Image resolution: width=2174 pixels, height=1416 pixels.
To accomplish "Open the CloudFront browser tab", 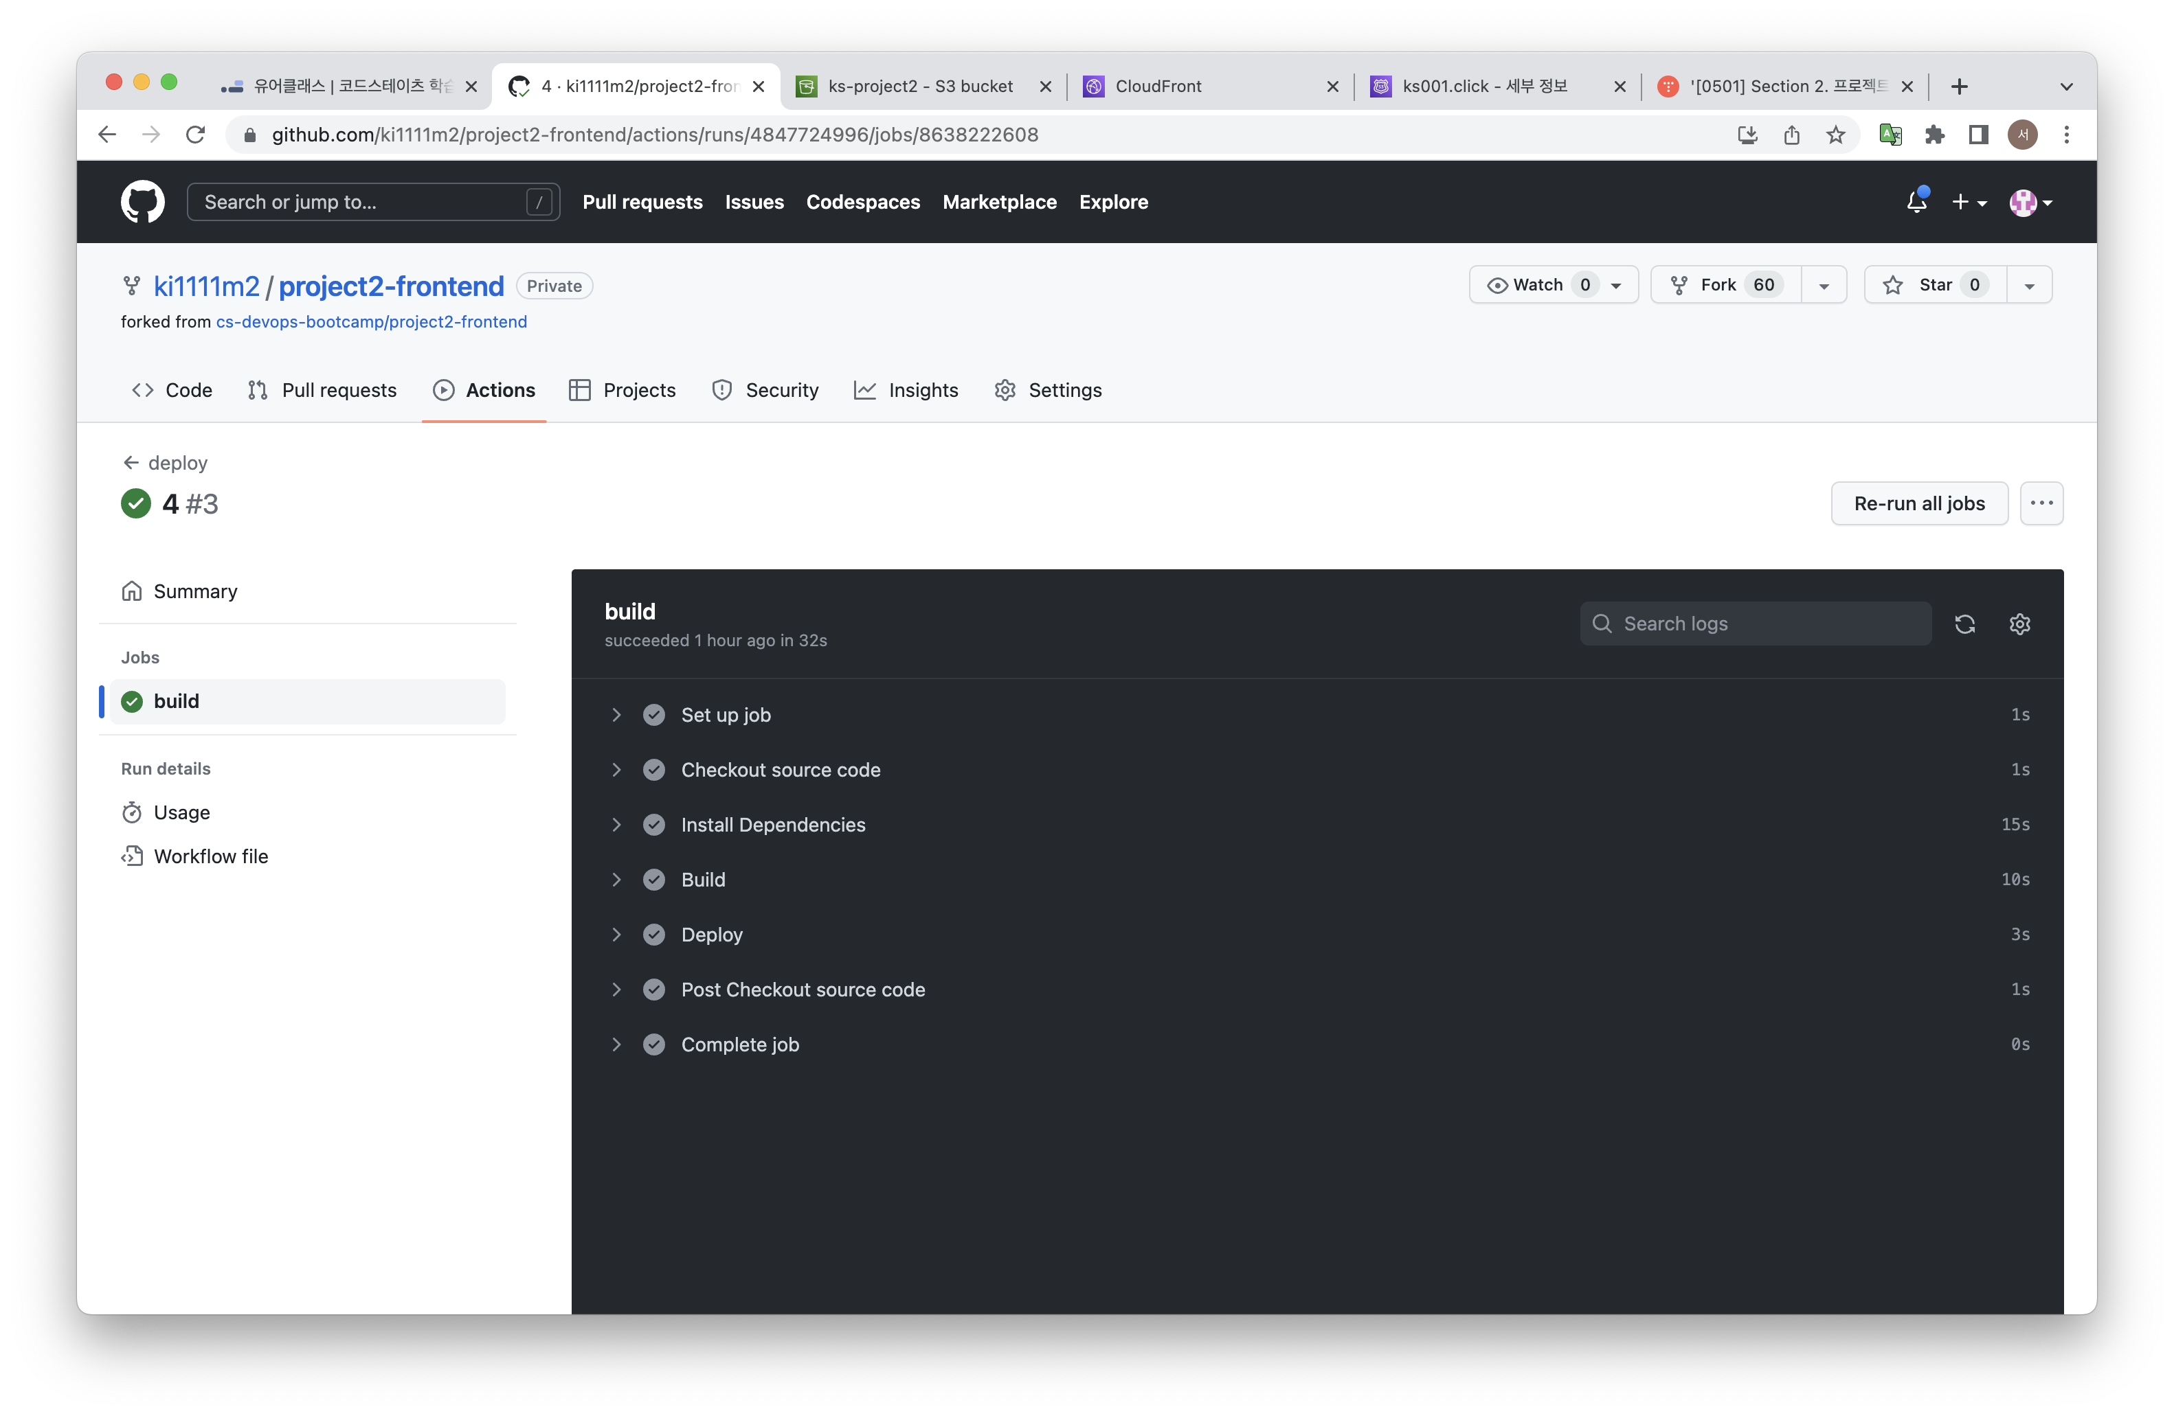I will tap(1206, 86).
